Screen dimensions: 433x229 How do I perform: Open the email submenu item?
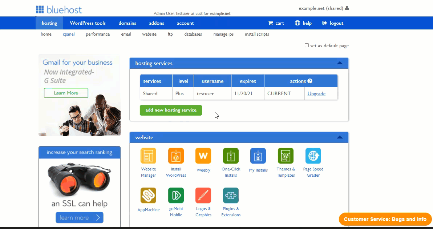(126, 34)
